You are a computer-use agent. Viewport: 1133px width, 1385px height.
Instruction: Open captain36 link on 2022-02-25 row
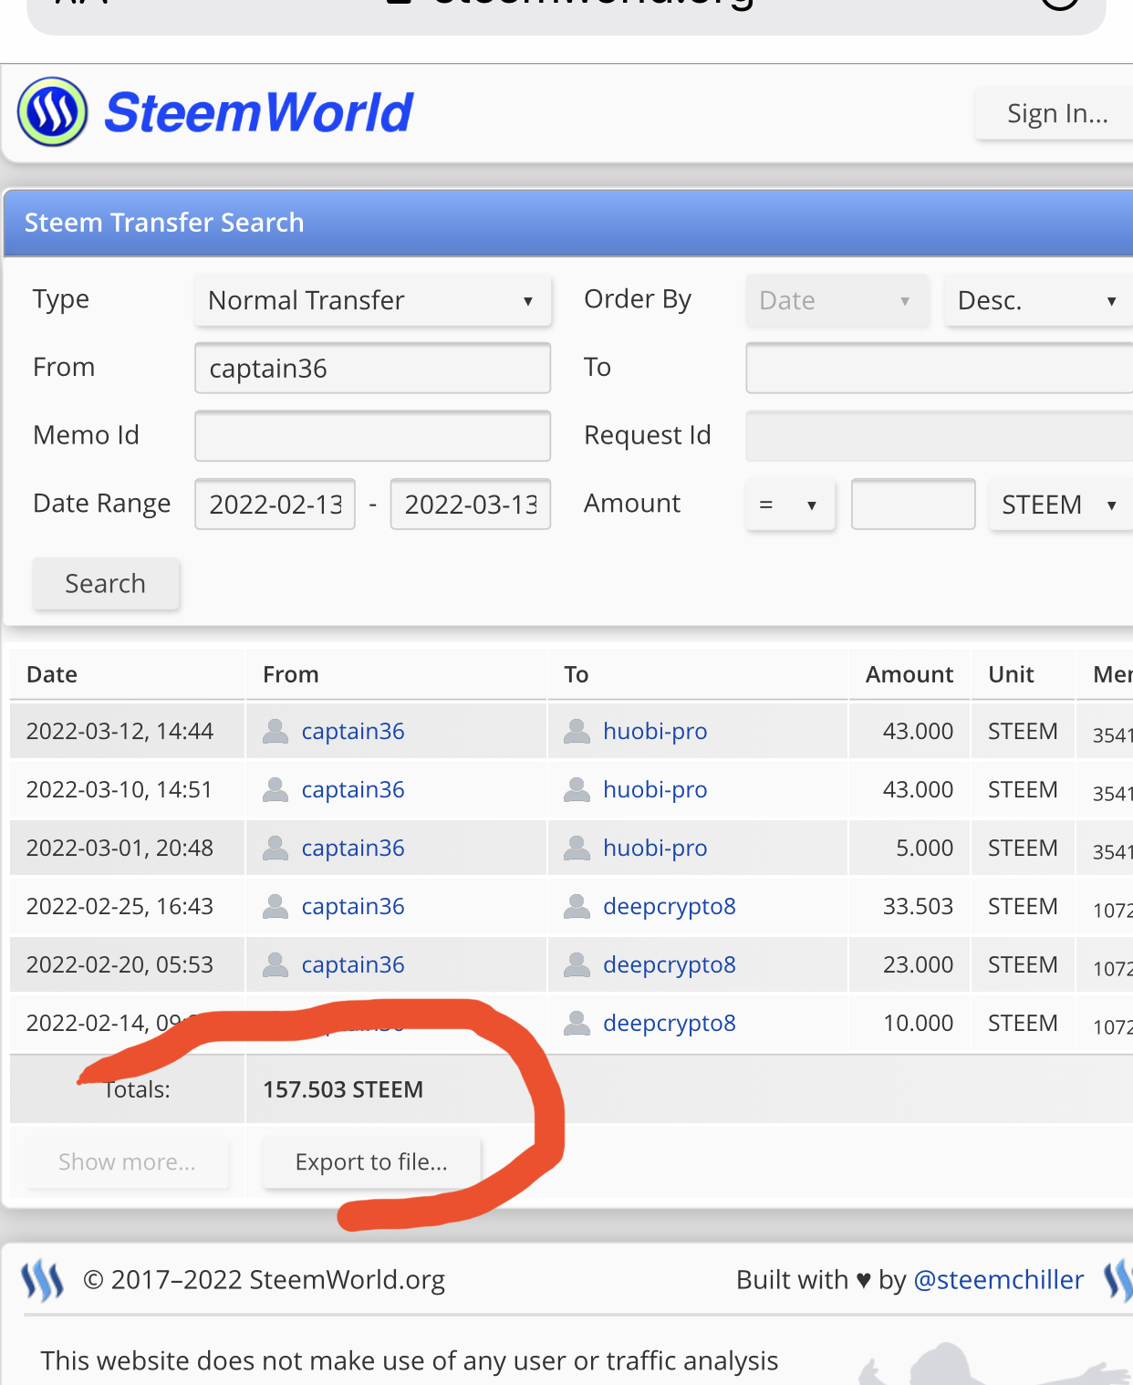pos(353,907)
